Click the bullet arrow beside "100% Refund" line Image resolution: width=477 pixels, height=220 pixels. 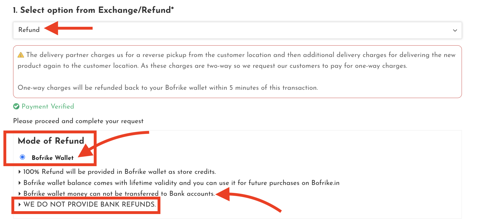pos(19,172)
